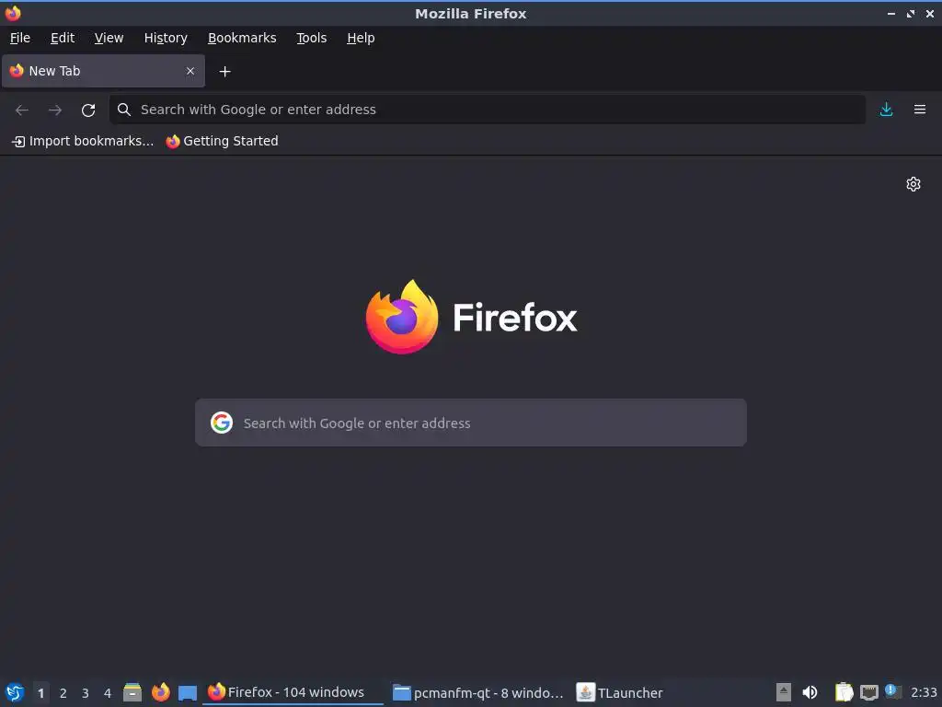942x707 pixels.
Task: Click the Google logo in page search box
Action: click(222, 423)
